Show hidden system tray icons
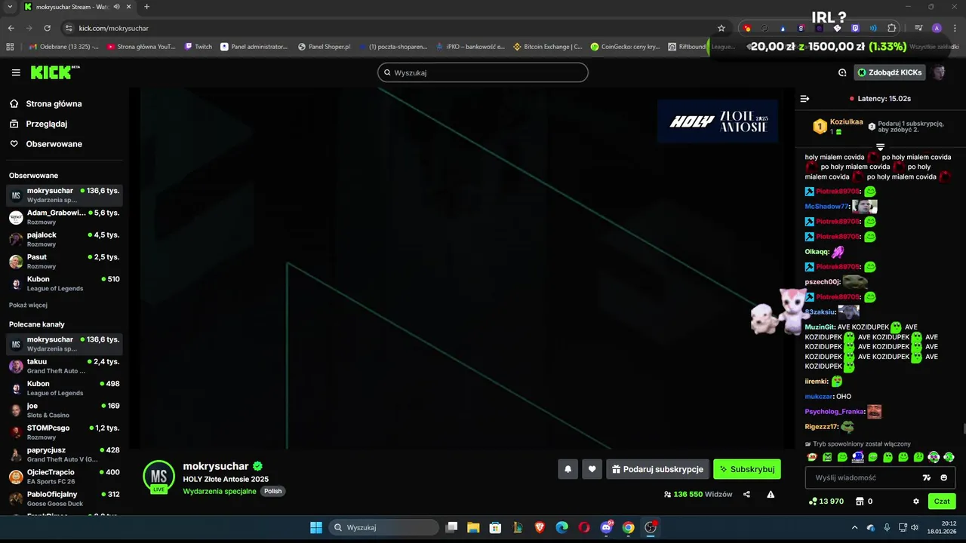The height and width of the screenshot is (543, 966). tap(854, 527)
